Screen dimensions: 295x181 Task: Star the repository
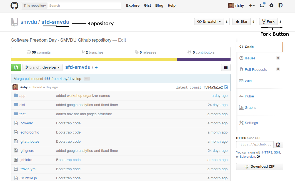(x=242, y=22)
